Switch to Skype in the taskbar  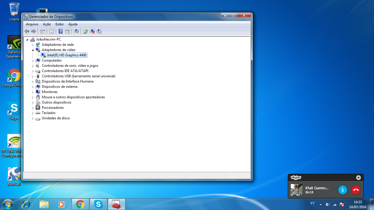98,204
